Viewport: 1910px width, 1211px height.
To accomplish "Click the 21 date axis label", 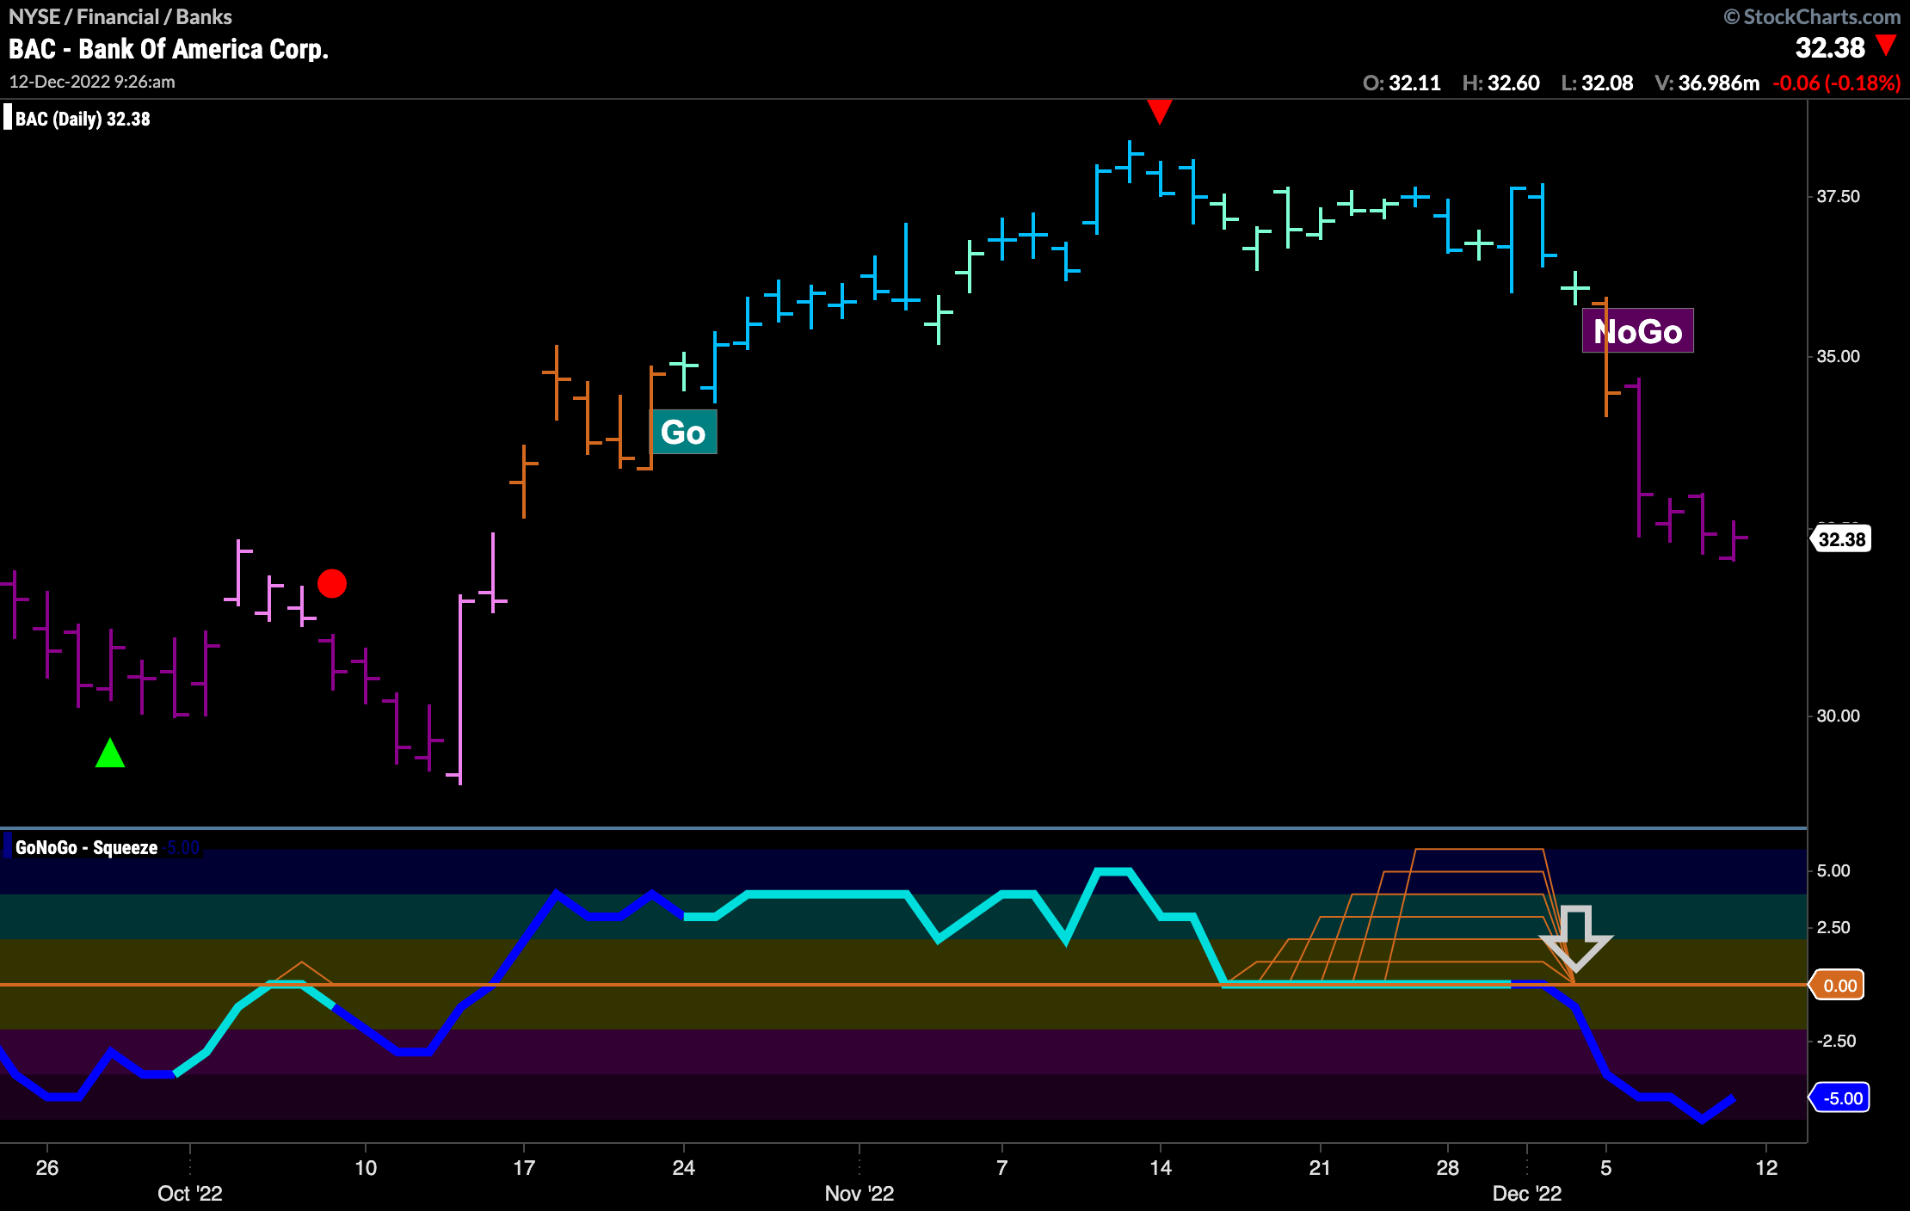I will [1320, 1167].
